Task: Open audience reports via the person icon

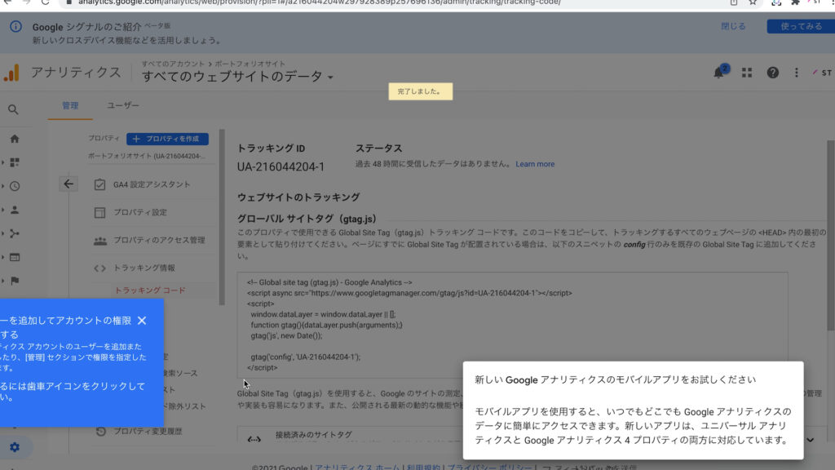Action: click(15, 210)
